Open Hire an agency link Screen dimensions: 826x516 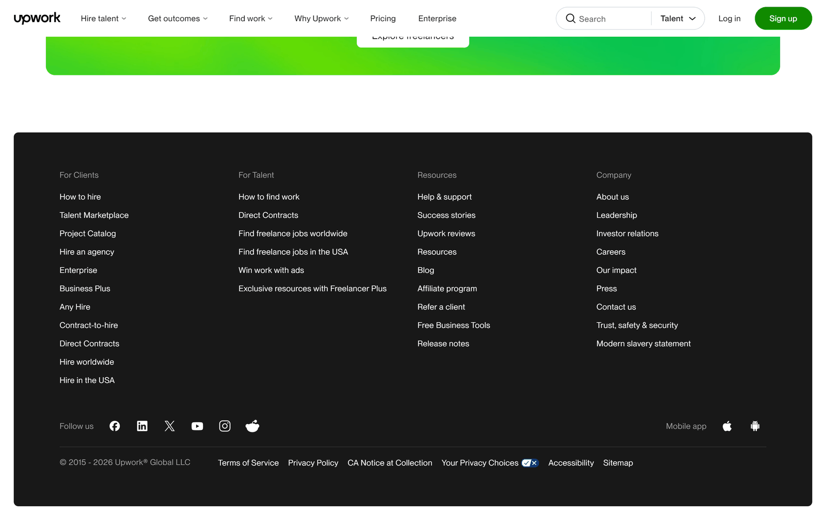pyautogui.click(x=87, y=252)
